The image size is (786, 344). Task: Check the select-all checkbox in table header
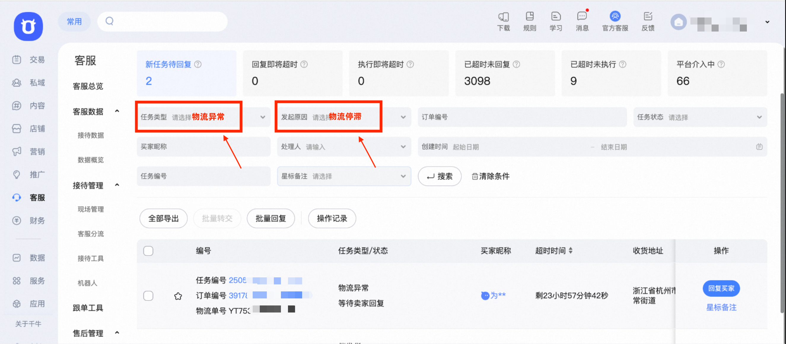148,250
